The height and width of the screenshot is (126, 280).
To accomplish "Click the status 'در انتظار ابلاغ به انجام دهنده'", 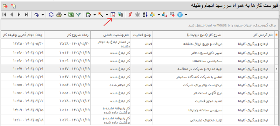I will pos(111,43).
